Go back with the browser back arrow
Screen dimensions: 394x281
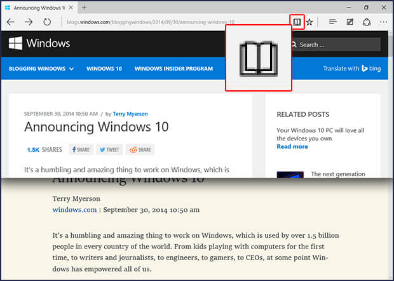(11, 22)
